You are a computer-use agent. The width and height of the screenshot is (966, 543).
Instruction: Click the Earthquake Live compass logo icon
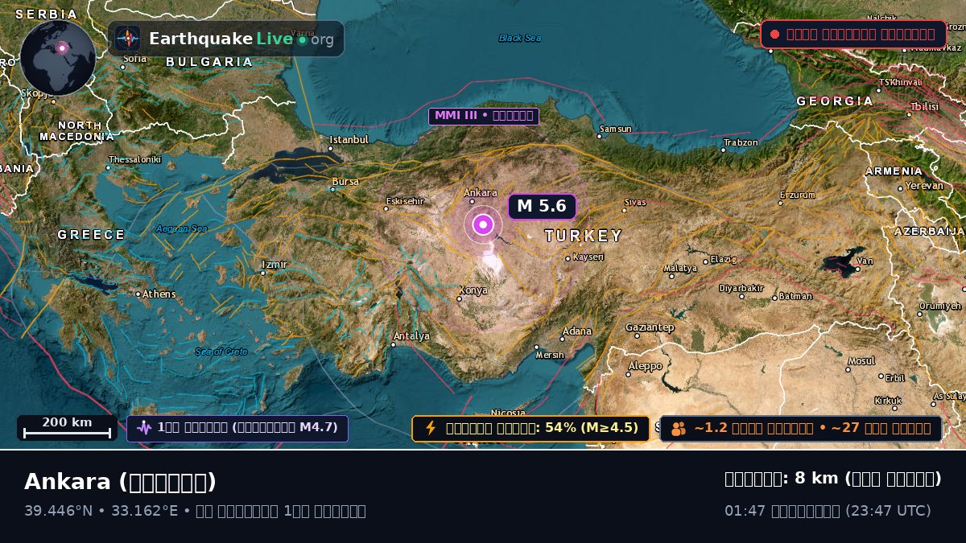pyautogui.click(x=127, y=39)
